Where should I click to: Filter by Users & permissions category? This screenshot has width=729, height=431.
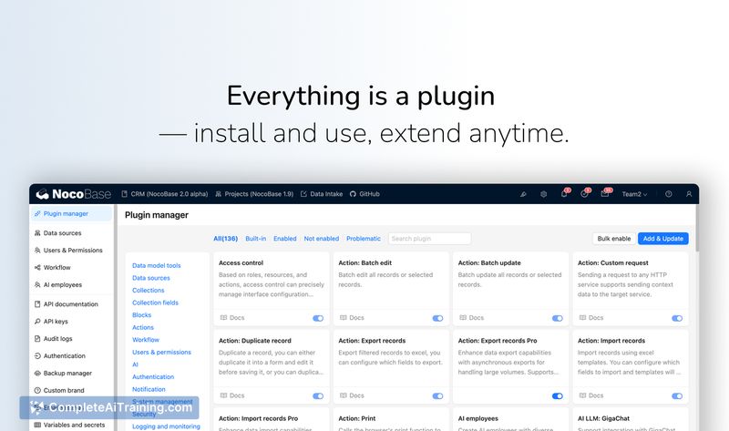[162, 353]
